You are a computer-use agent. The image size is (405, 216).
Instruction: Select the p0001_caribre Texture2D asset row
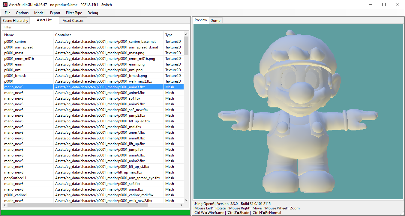tap(93, 42)
